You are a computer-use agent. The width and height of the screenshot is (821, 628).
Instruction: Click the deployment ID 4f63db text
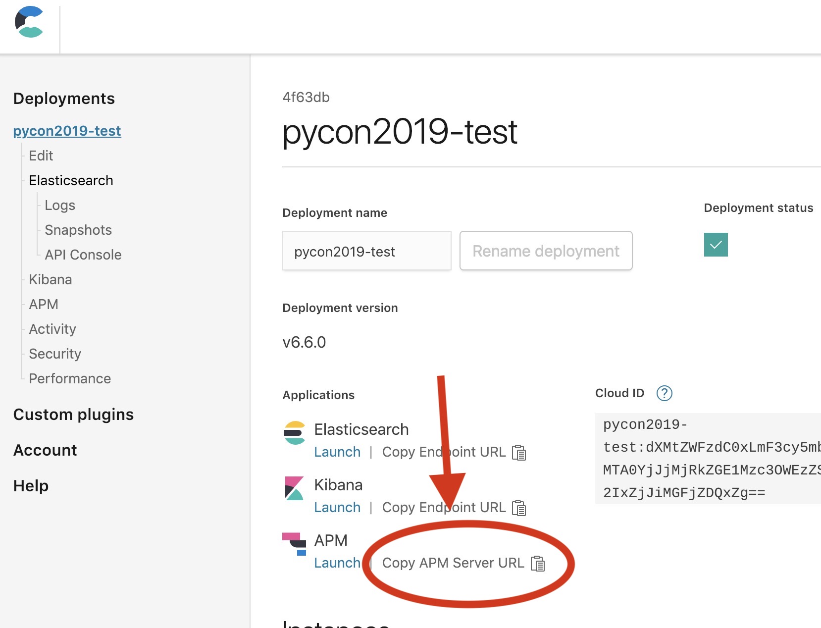coord(306,97)
